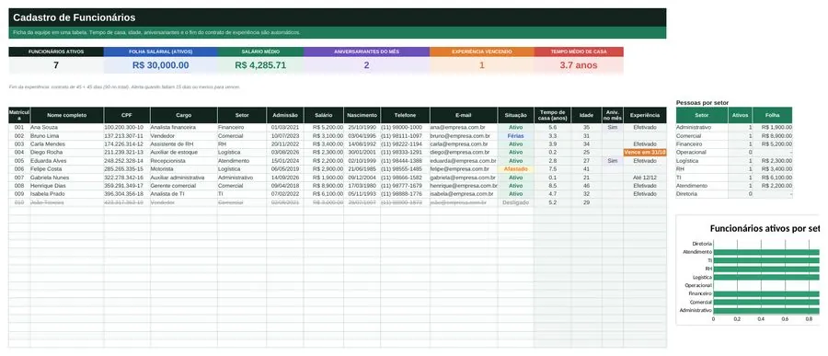Image resolution: width=828 pixels, height=356 pixels.
Task: Click the 'Idade' column header
Action: click(586, 115)
